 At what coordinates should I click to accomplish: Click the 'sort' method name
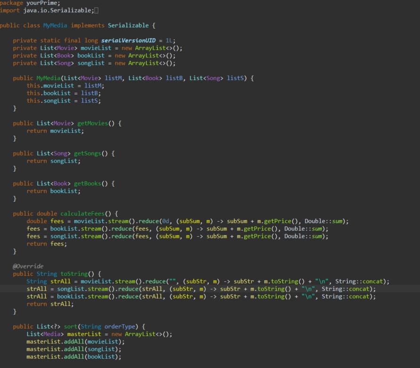[x=70, y=327]
